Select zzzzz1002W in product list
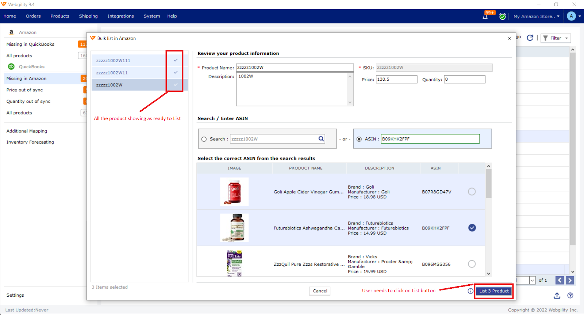This screenshot has width=584, height=315. click(x=140, y=85)
